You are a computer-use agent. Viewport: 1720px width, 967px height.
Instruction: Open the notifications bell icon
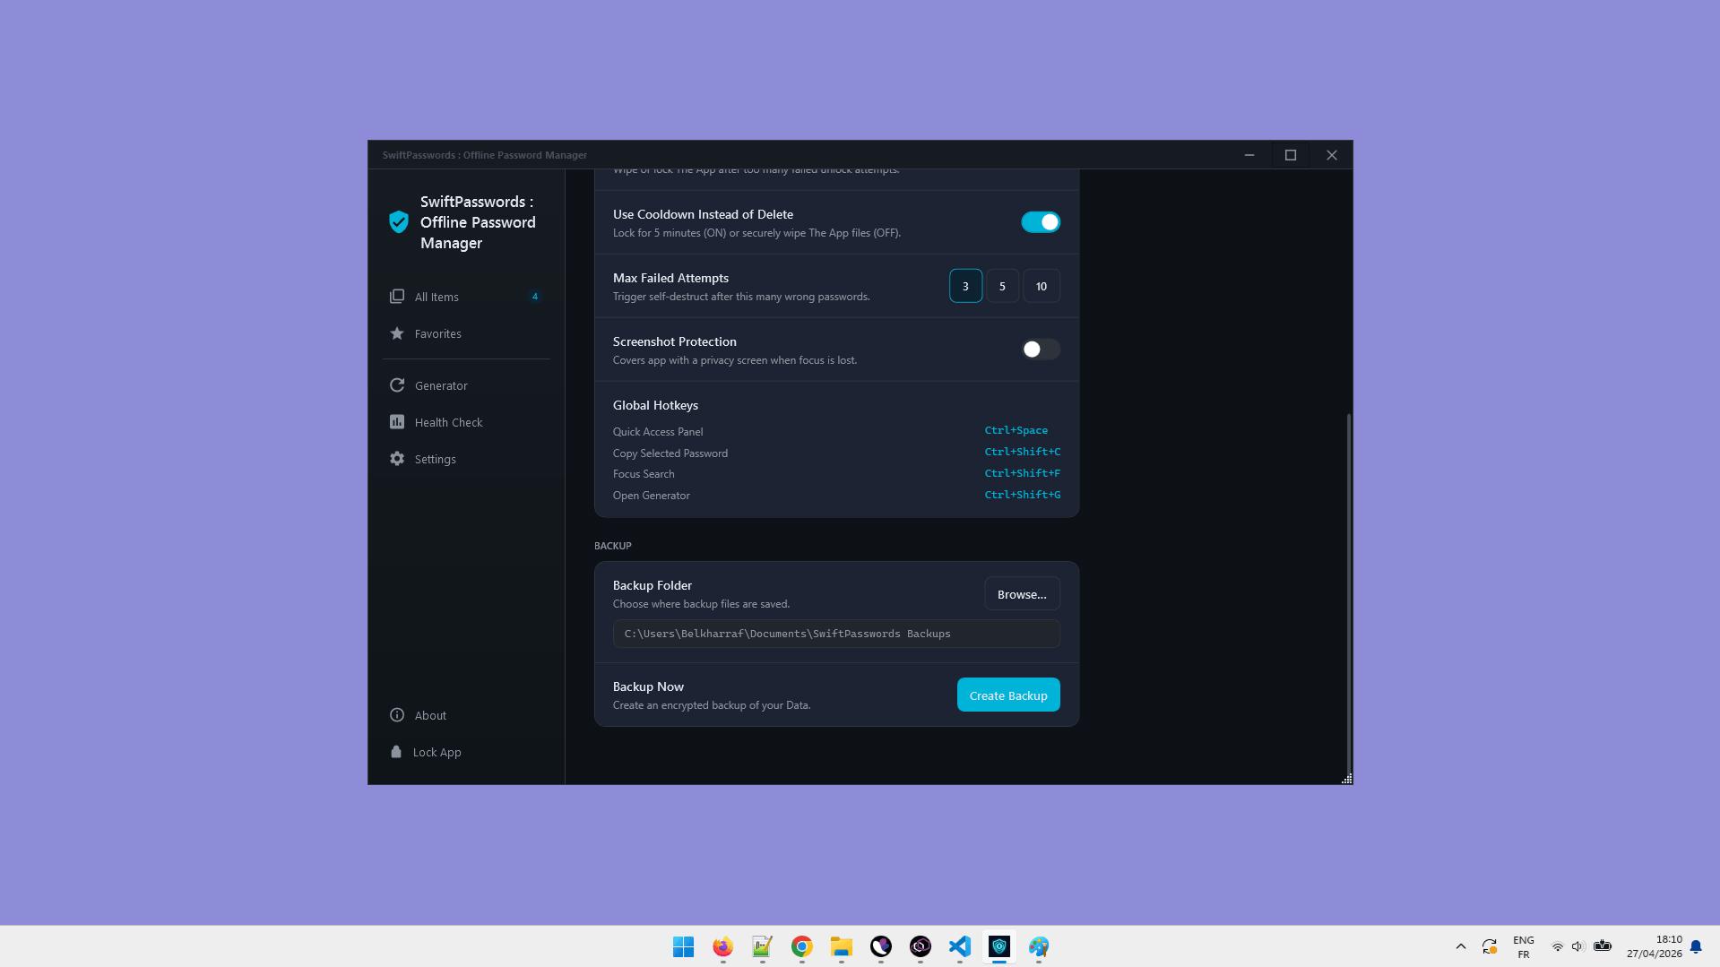click(x=1696, y=946)
